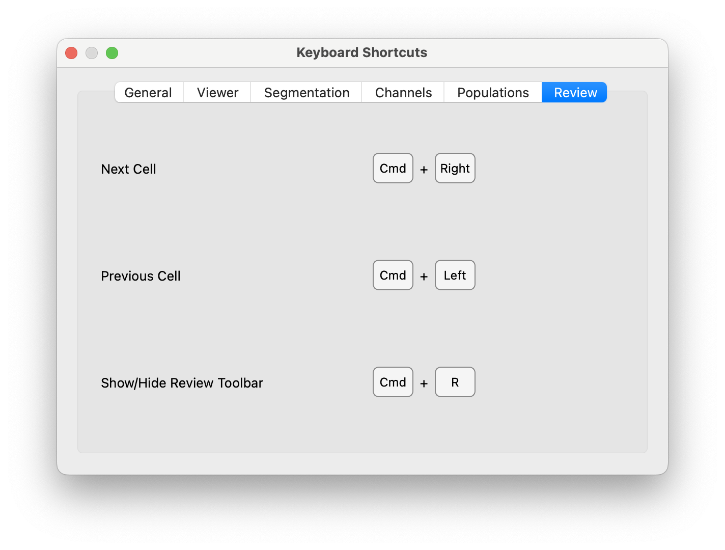Click the Left key button

click(455, 275)
